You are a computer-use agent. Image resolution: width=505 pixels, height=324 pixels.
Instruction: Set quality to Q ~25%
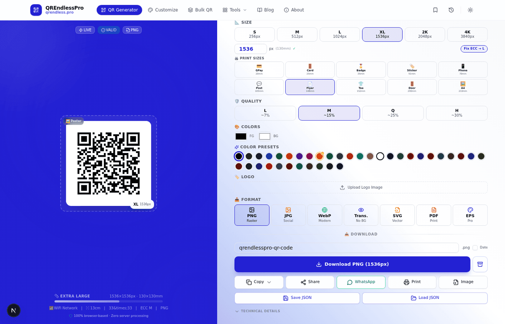coord(393,113)
